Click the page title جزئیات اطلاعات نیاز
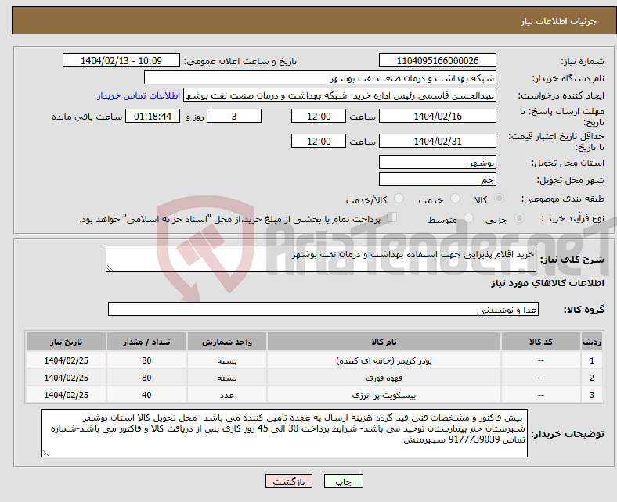This screenshot has width=617, height=502. point(559,21)
